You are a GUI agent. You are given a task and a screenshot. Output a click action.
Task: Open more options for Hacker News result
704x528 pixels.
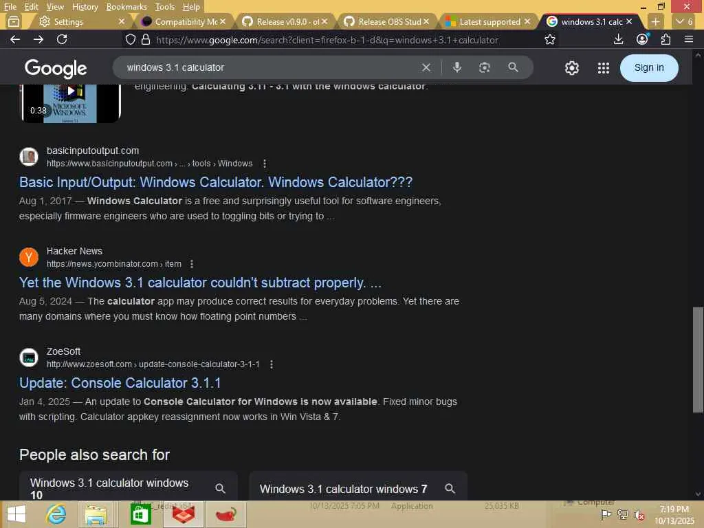(x=192, y=264)
